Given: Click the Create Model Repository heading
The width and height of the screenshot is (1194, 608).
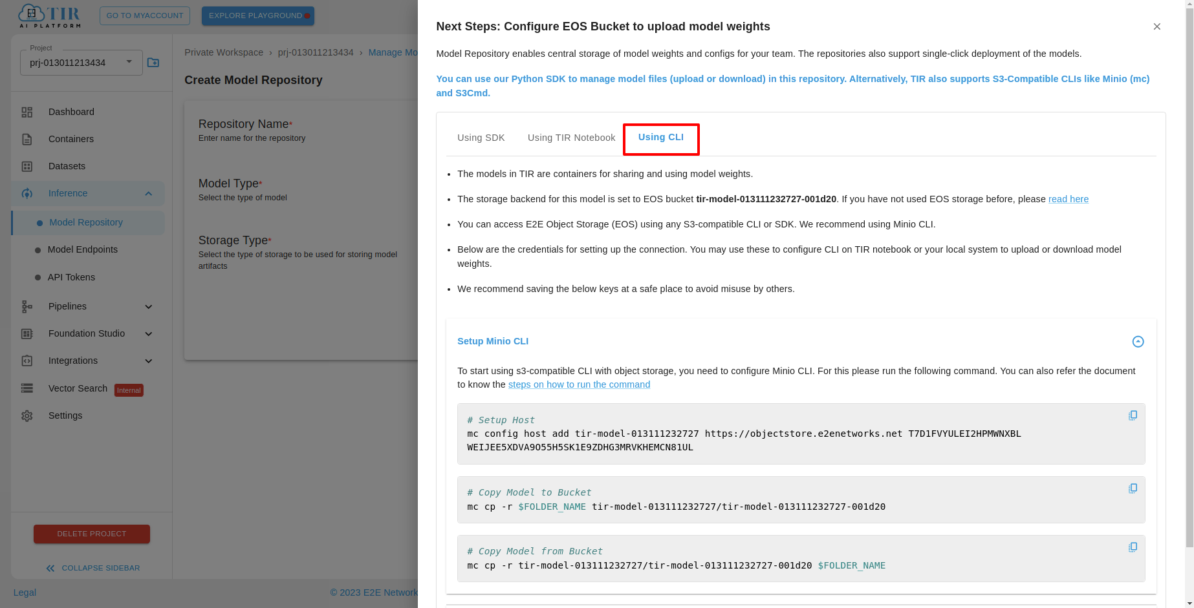Looking at the screenshot, I should (x=254, y=80).
